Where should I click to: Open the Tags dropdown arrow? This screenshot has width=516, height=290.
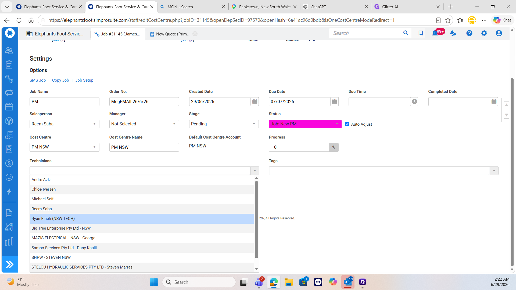(494, 171)
